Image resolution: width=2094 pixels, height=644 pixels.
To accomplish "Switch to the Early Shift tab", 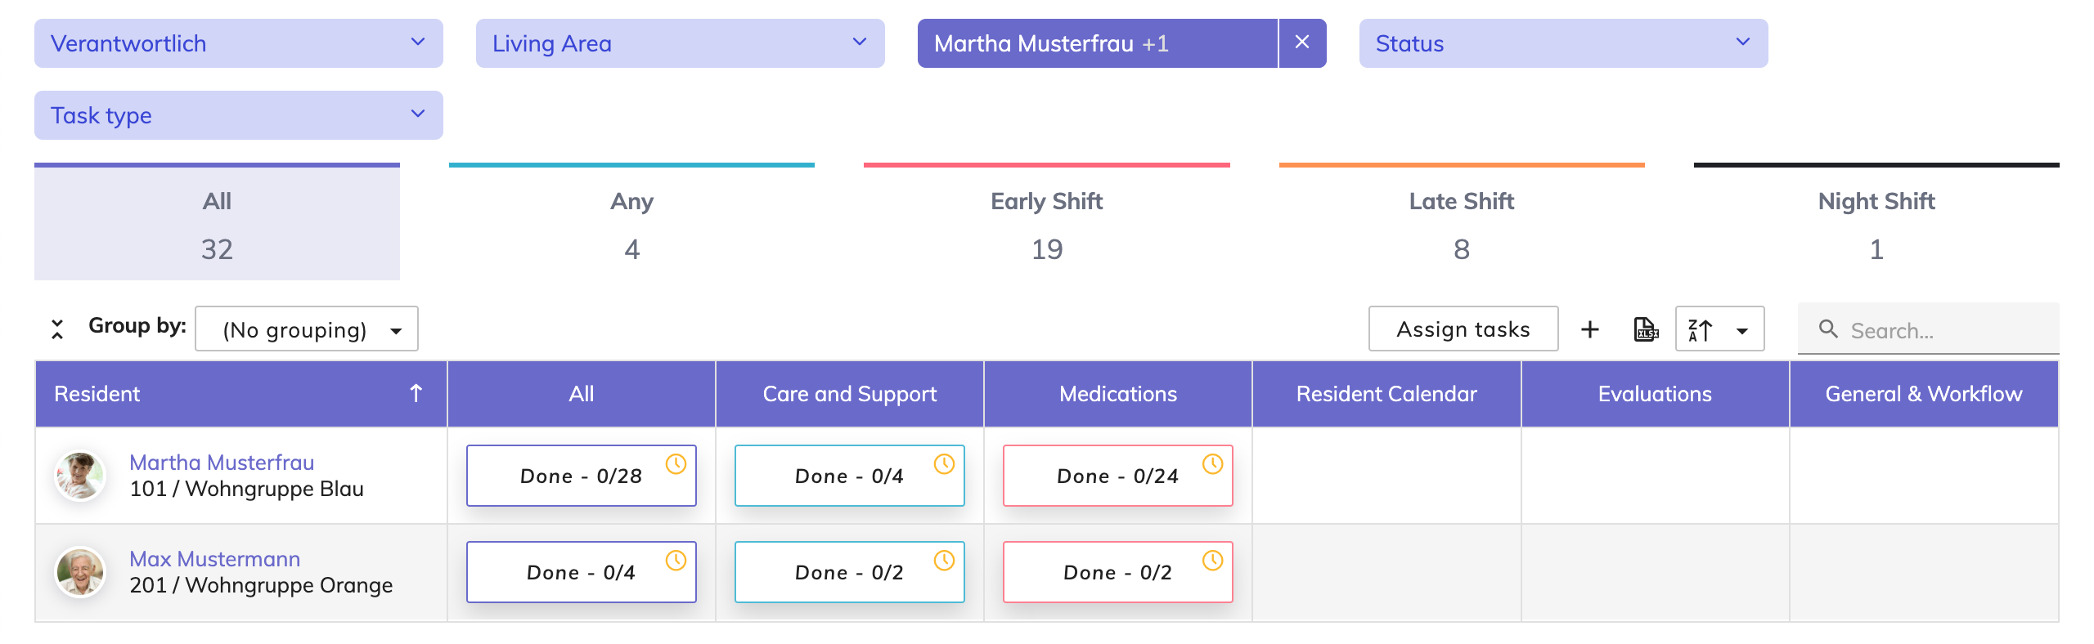I will click(1046, 222).
